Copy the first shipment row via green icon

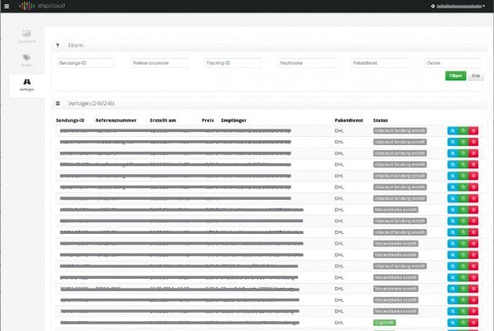[463, 131]
